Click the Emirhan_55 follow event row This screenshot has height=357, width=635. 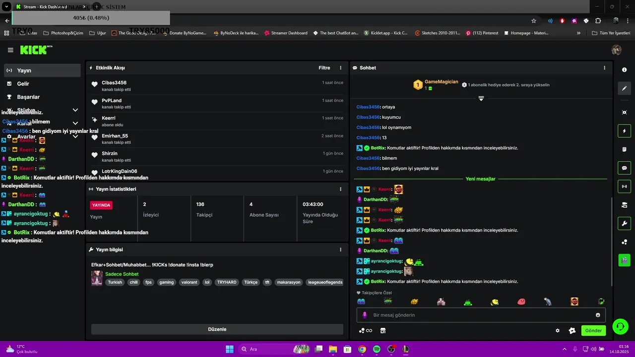217,139
